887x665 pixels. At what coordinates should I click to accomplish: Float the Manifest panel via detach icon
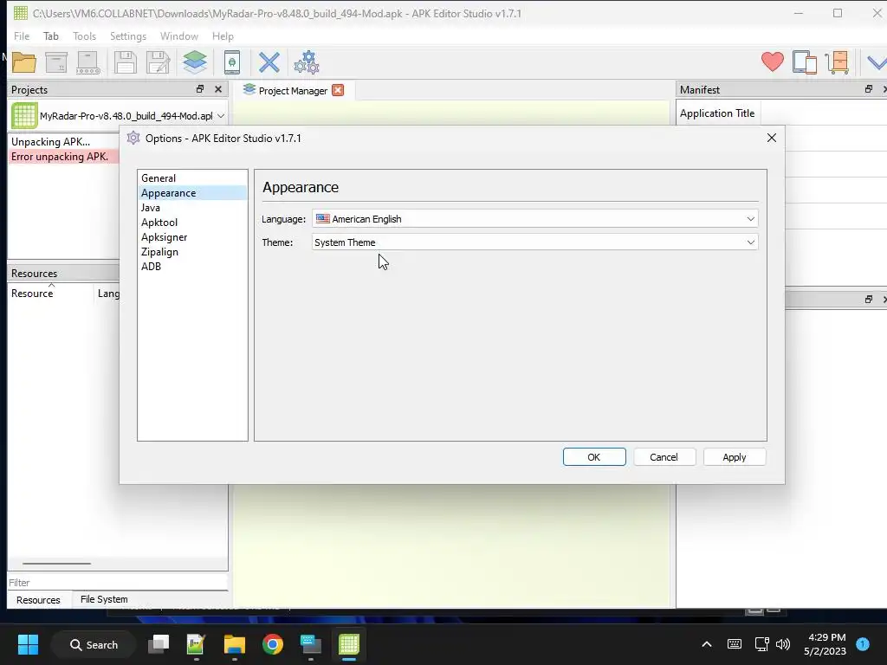[868, 89]
